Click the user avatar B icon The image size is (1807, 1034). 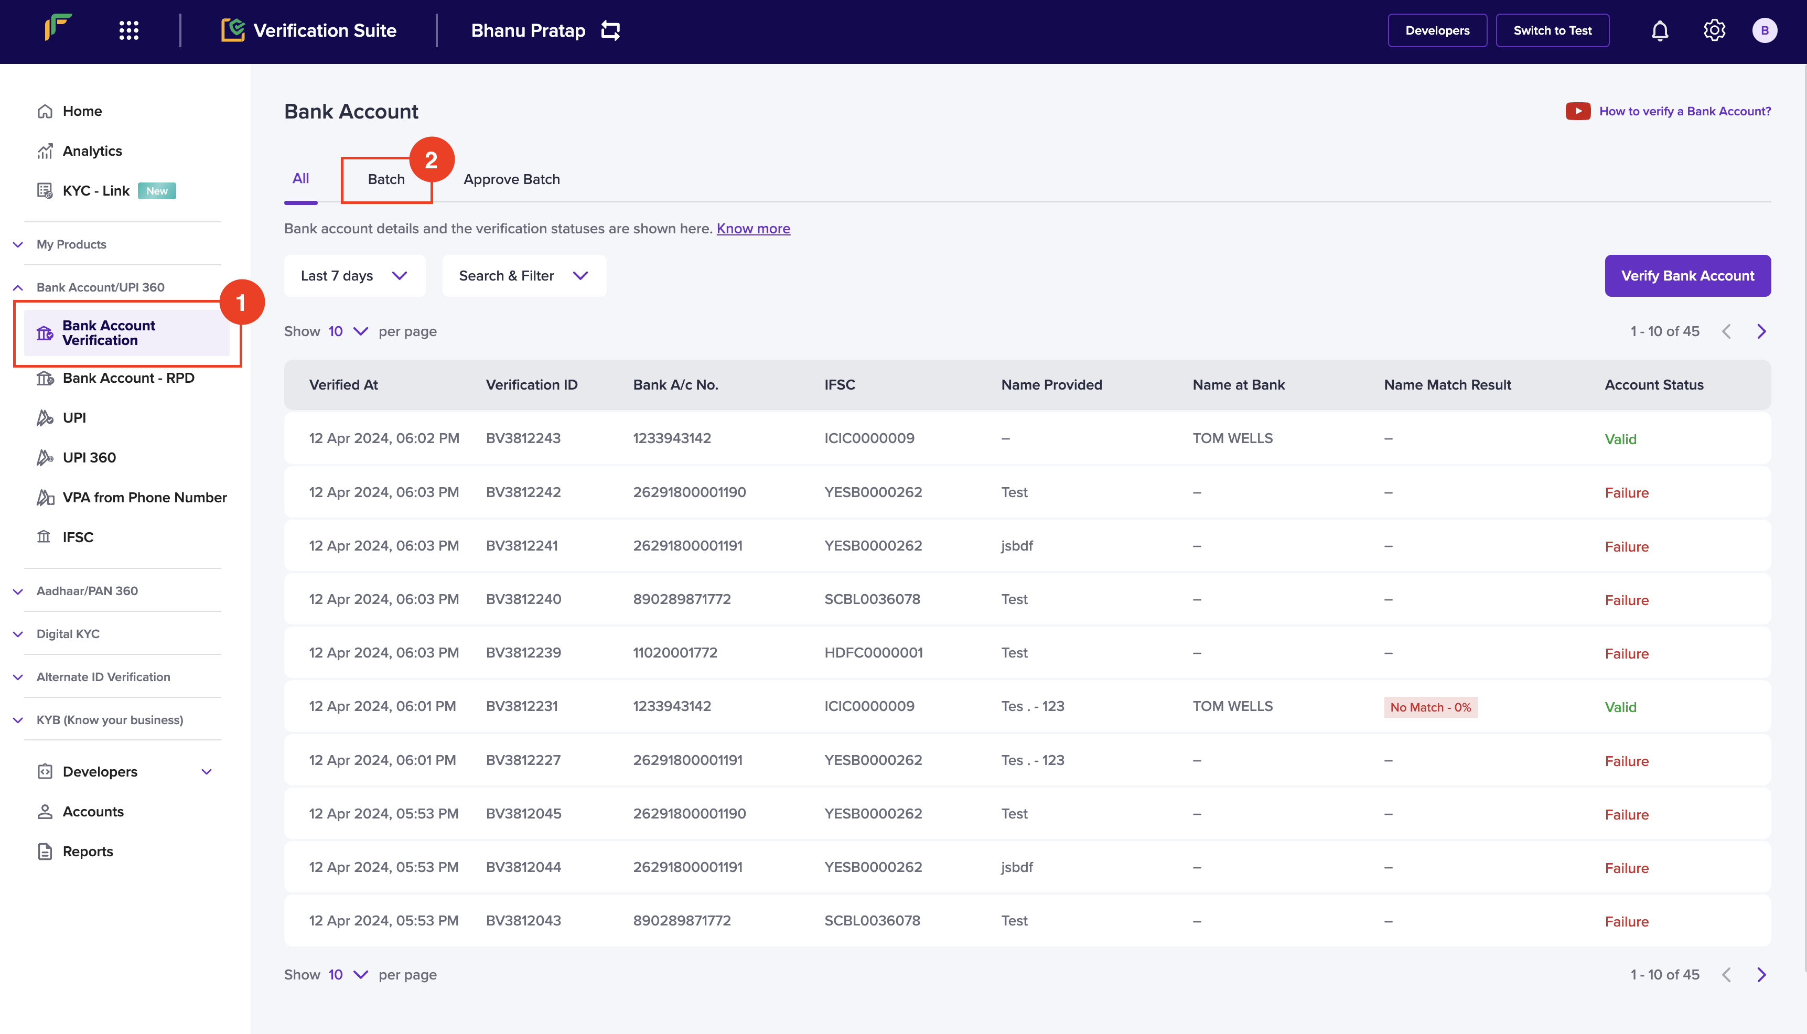pyautogui.click(x=1765, y=30)
